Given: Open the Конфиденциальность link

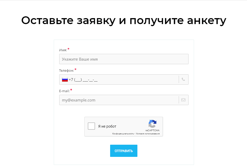Looking at the screenshot, I should click(x=123, y=134).
